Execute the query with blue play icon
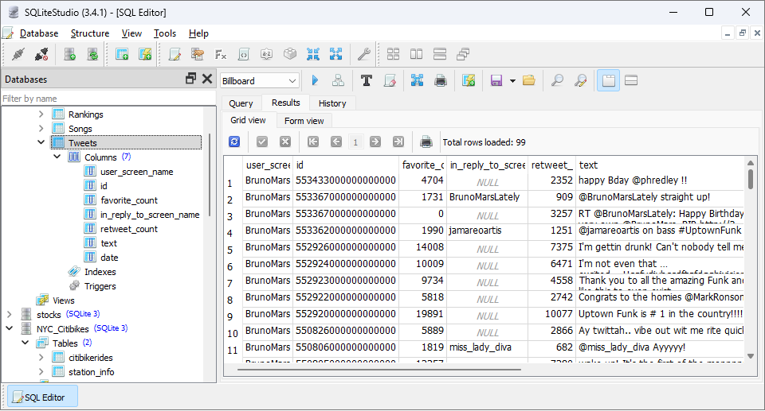Viewport: 765px width, 411px height. [x=316, y=80]
